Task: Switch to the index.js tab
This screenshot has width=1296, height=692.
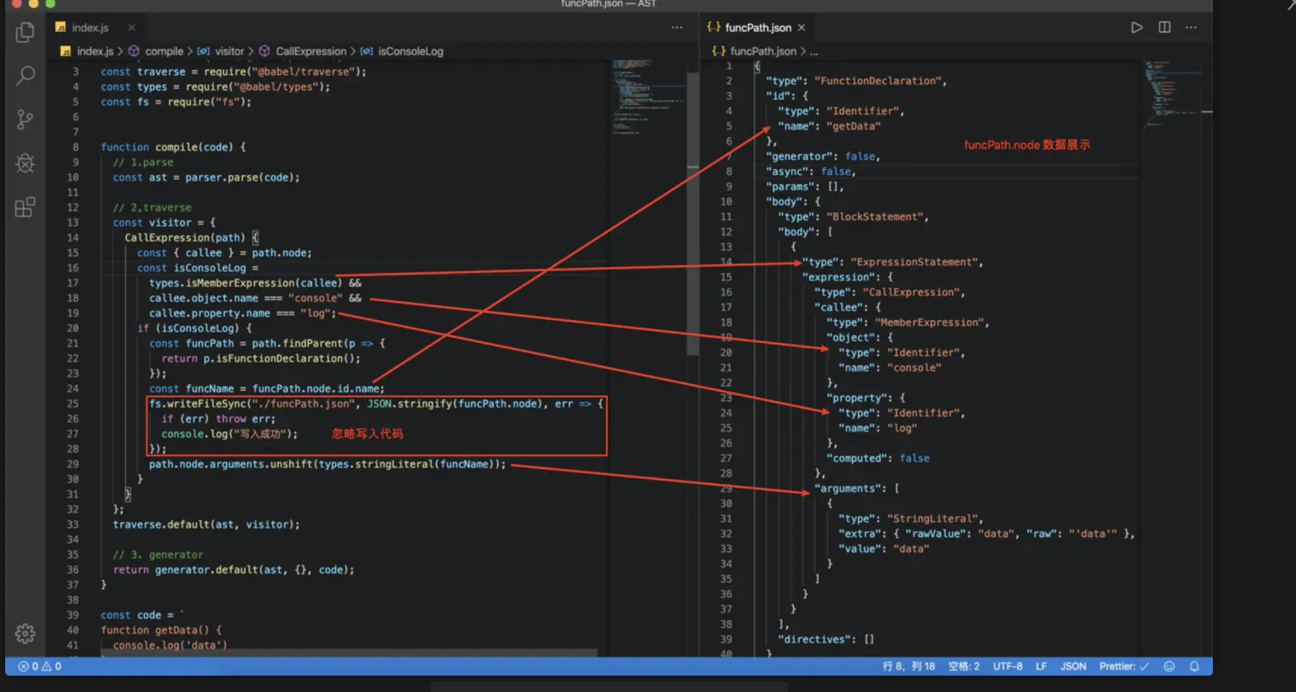Action: [90, 28]
